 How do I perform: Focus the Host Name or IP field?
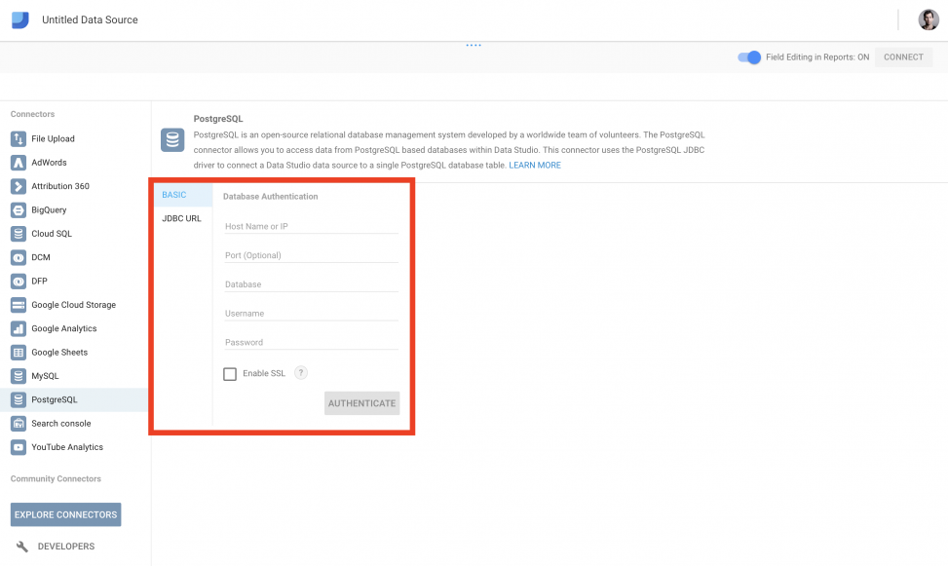point(312,226)
